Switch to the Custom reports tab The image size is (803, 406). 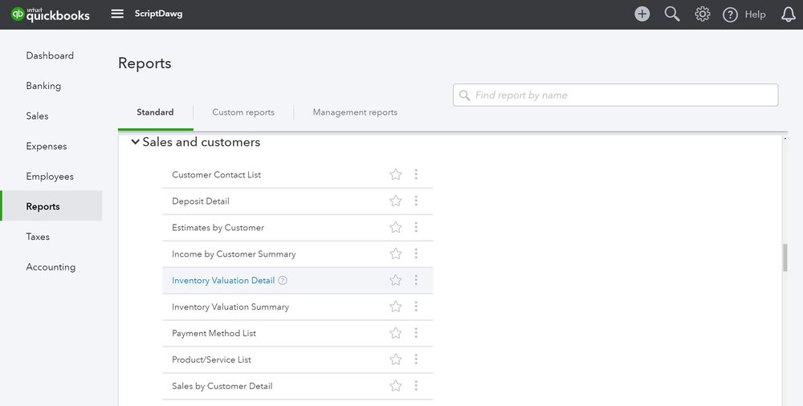coord(243,112)
